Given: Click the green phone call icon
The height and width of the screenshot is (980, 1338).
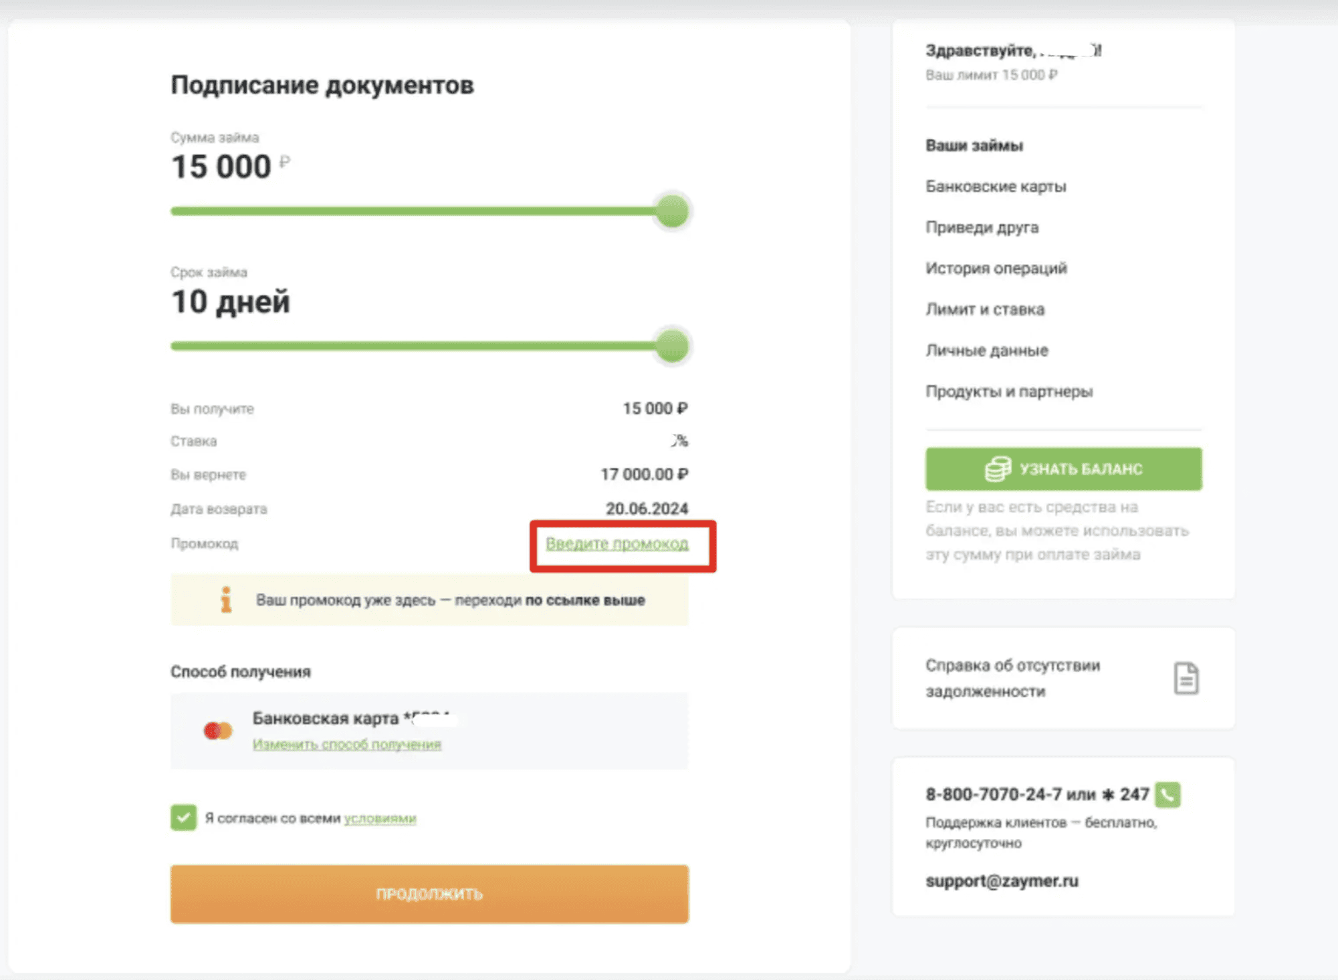Looking at the screenshot, I should [1167, 794].
